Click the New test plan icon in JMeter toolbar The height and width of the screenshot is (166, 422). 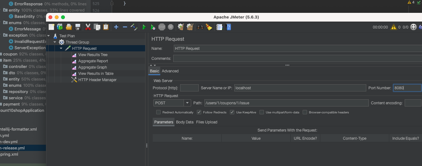coord(51,27)
